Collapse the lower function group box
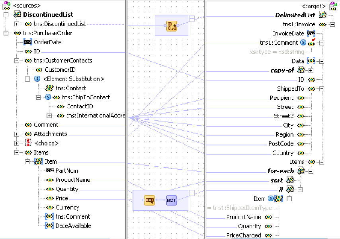 click(x=192, y=193)
